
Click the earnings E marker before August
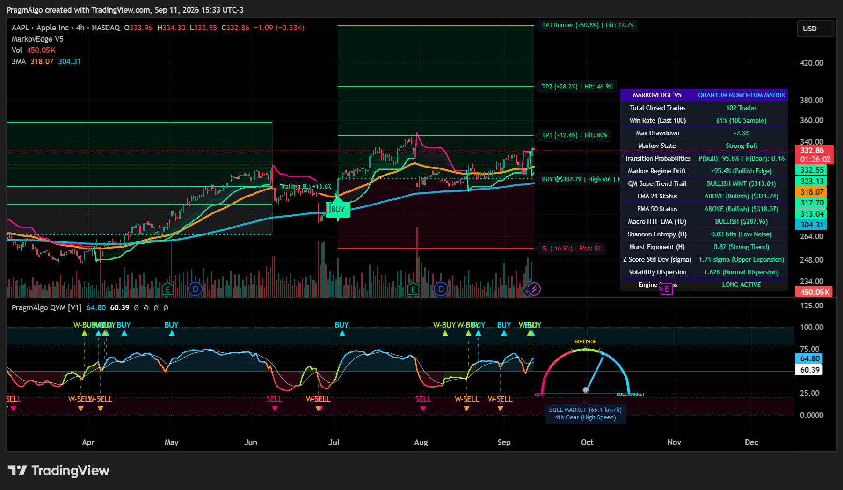[413, 289]
